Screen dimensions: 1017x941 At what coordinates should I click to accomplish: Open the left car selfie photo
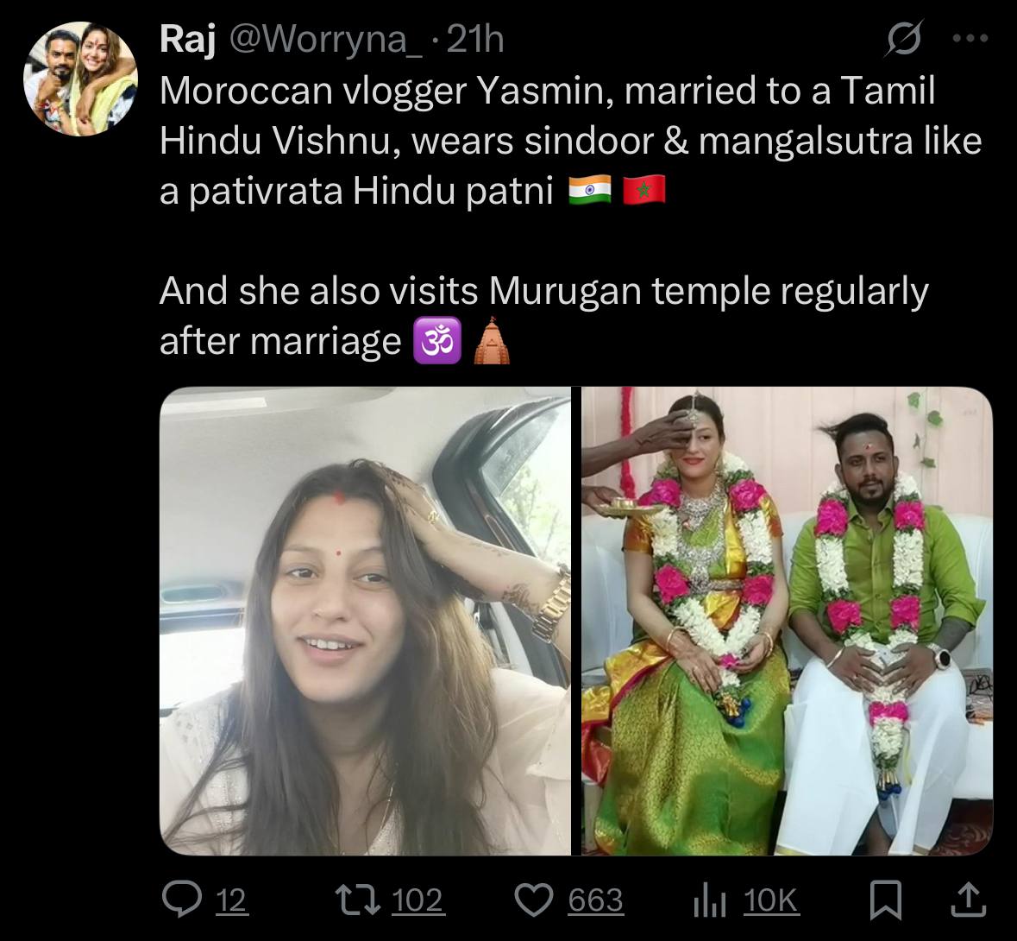coord(365,621)
